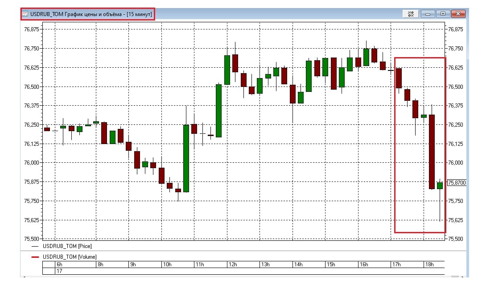Click 75,875 on the left price axis
The image size is (482, 289).
coord(32,182)
